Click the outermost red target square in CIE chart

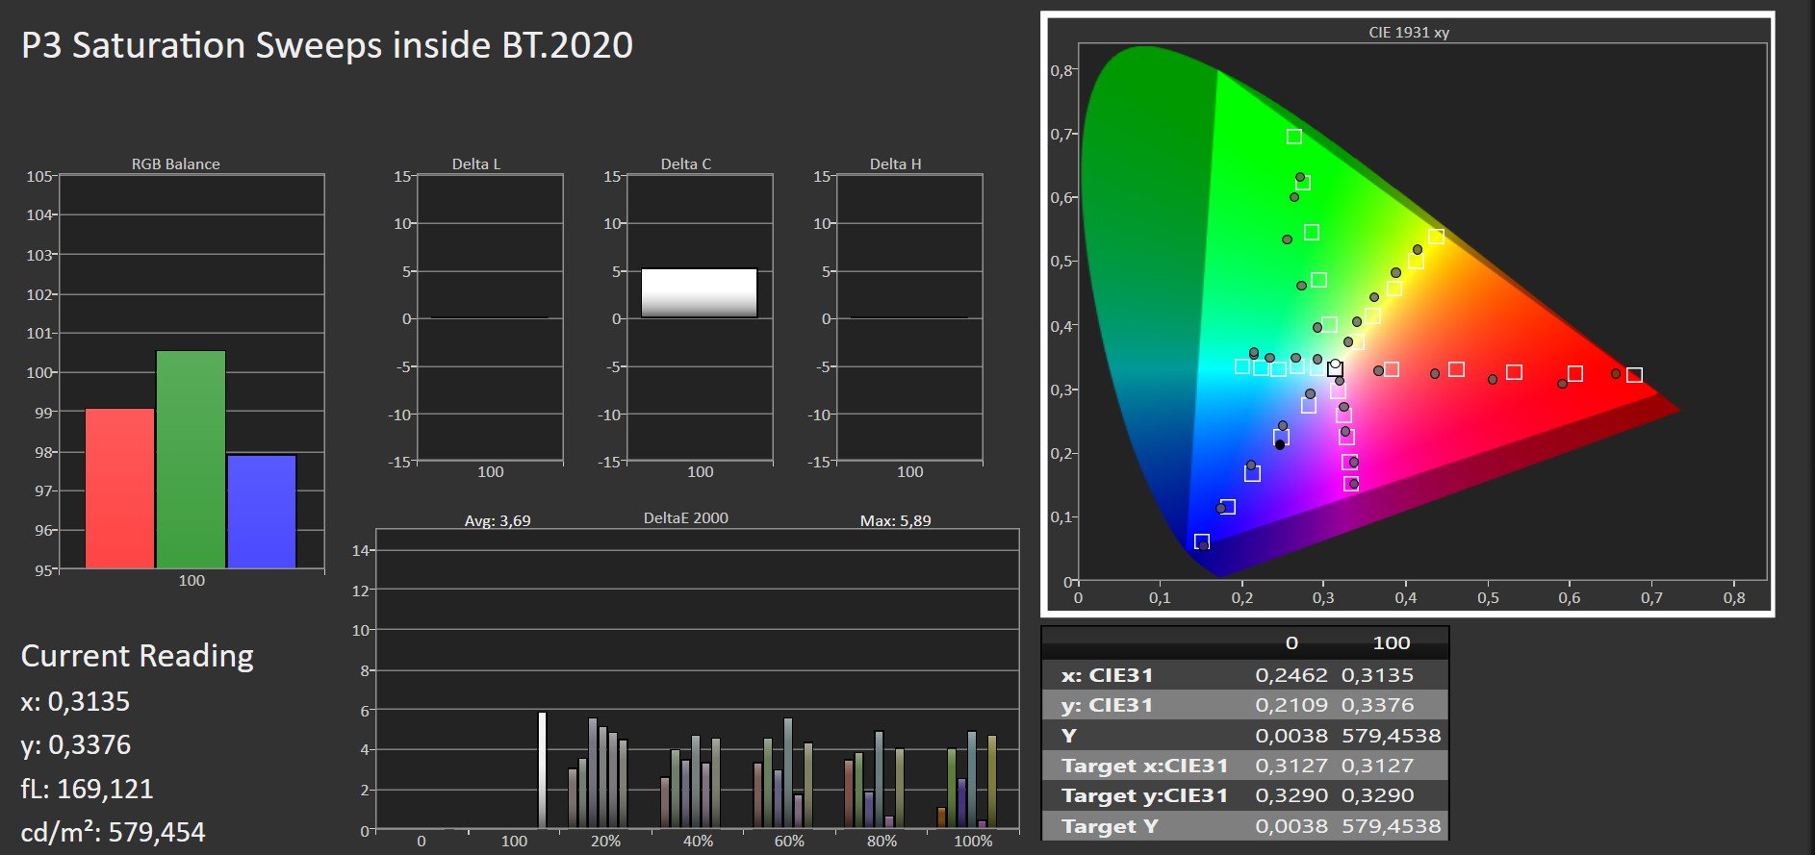point(1634,375)
